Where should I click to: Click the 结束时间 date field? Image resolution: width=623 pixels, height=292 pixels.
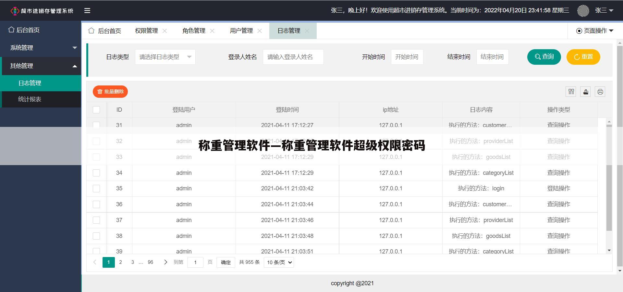[492, 57]
